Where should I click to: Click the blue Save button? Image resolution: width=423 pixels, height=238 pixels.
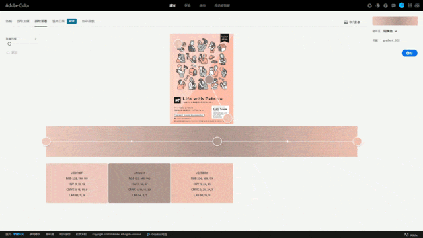pyautogui.click(x=410, y=53)
